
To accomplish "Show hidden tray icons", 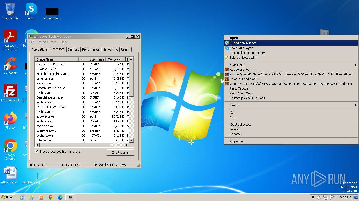I will click(x=313, y=197).
